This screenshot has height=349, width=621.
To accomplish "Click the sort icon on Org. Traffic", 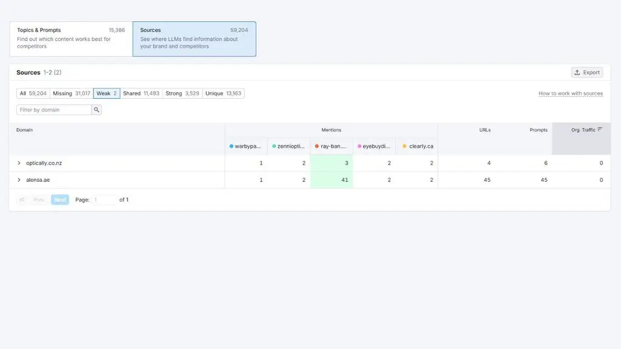I will coord(600,130).
